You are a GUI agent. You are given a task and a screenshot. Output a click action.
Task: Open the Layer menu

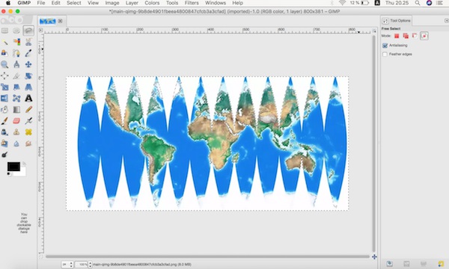[x=132, y=3]
